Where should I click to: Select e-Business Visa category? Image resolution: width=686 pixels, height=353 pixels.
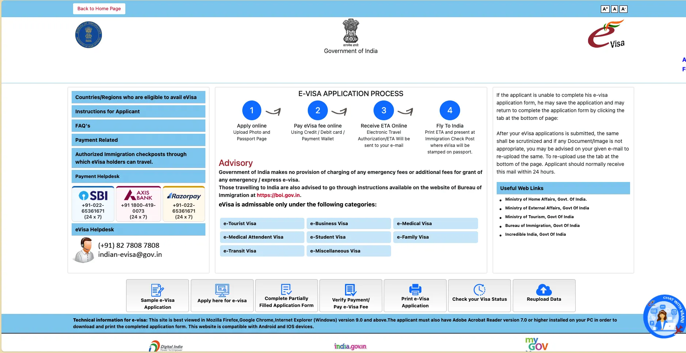349,223
